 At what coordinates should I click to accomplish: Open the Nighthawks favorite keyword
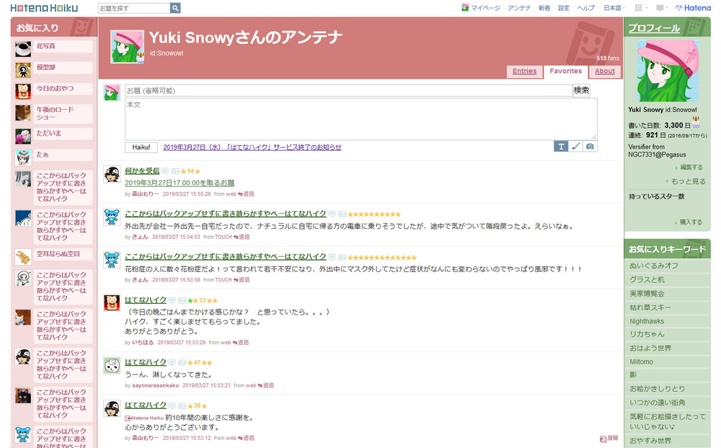647,321
